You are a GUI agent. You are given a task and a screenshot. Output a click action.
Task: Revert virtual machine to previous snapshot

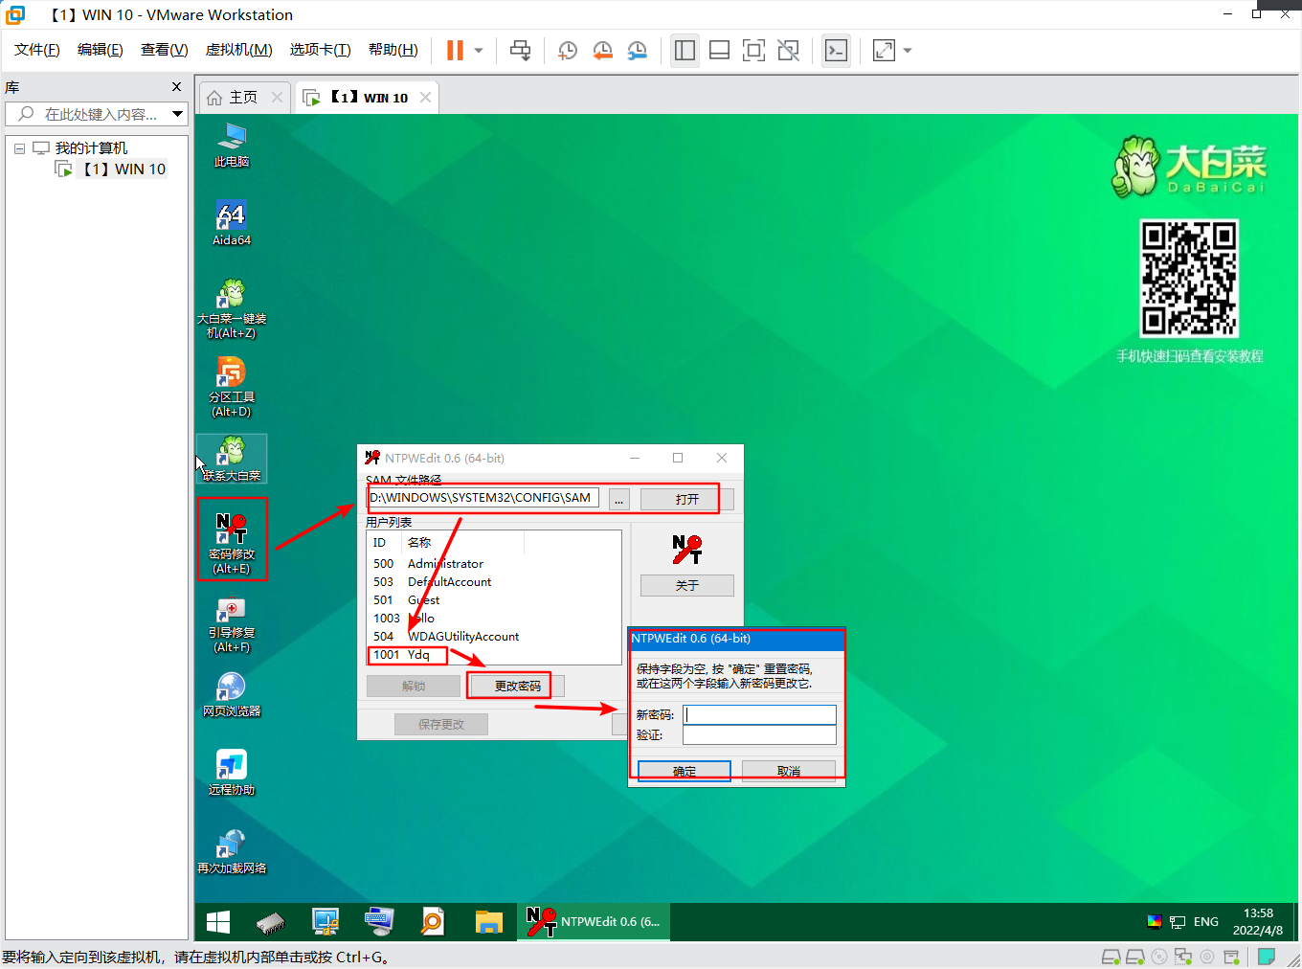(x=602, y=50)
